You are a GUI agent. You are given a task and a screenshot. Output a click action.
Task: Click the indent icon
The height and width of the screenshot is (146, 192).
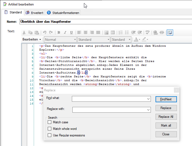pos(140,33)
